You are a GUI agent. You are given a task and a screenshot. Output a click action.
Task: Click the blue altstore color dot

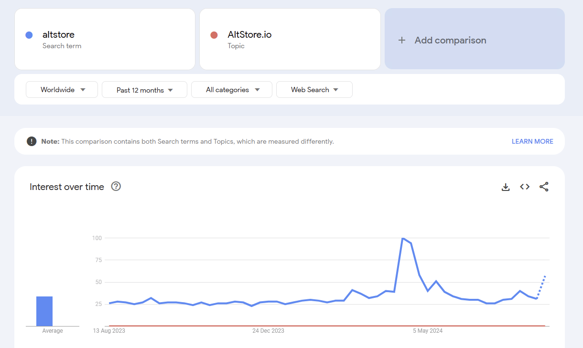coord(29,35)
